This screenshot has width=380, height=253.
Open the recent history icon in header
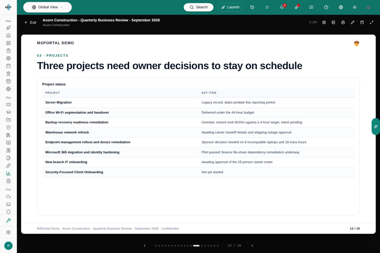point(252,7)
